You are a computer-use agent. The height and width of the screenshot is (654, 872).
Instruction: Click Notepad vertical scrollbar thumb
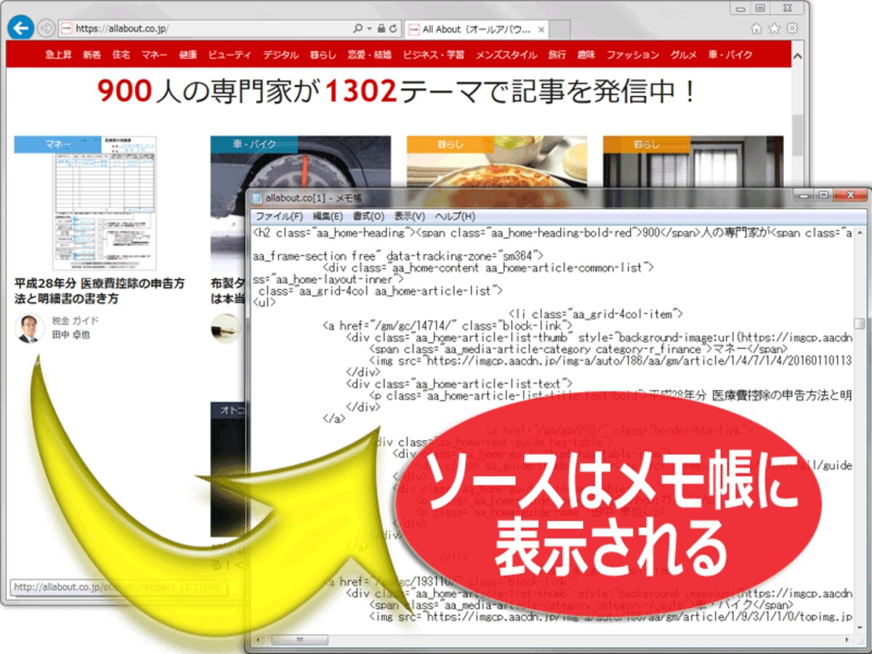860,323
